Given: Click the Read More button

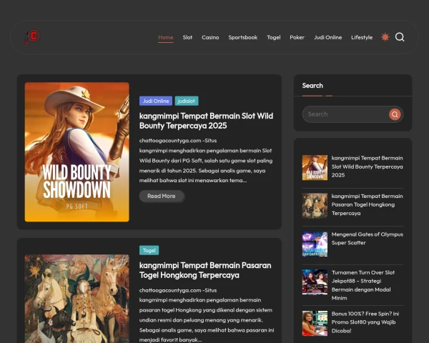Looking at the screenshot, I should coord(162,196).
